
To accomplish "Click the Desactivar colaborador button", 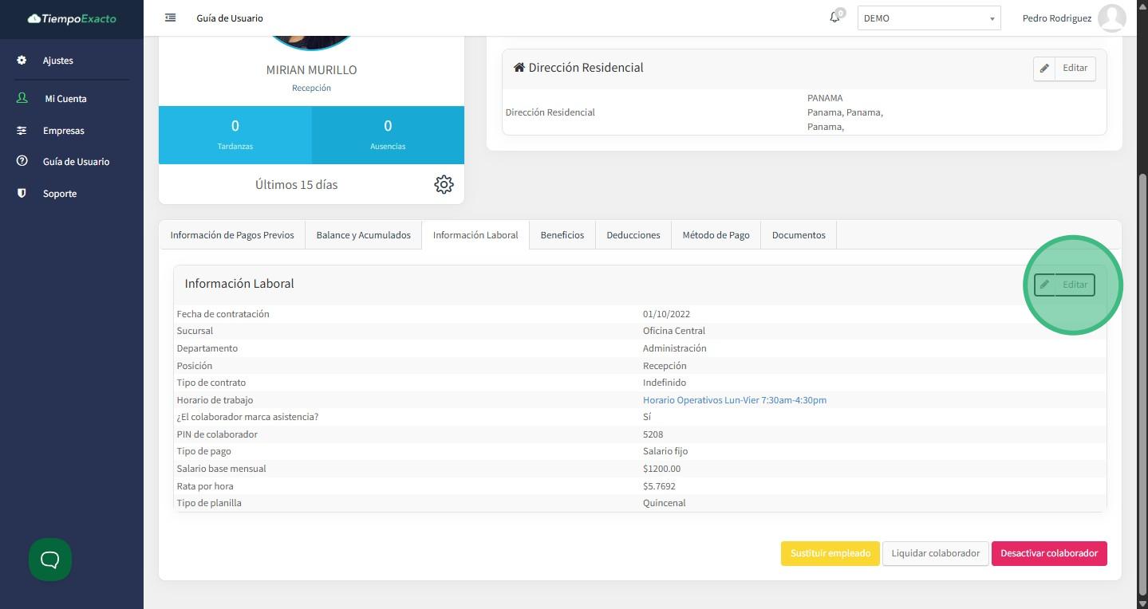I will (1048, 553).
